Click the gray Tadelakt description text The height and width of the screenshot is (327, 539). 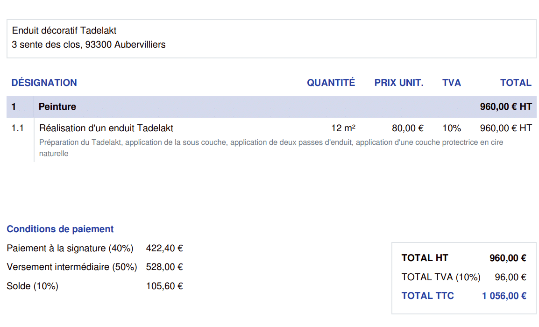[271, 142]
